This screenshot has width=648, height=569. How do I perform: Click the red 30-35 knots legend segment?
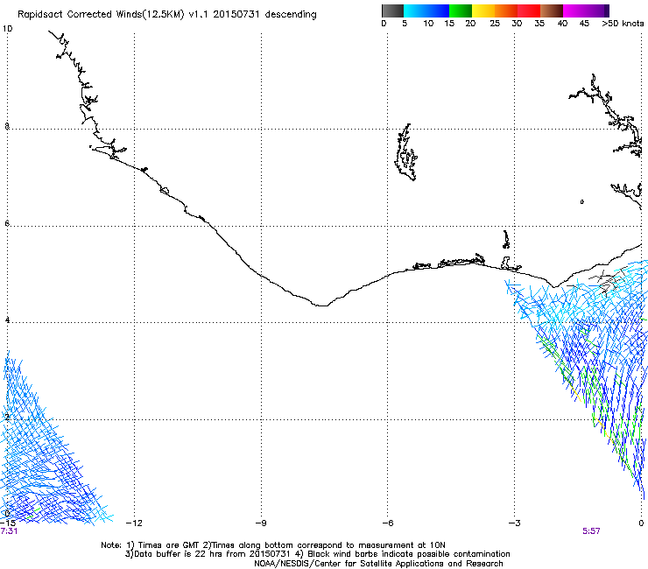coord(529,11)
